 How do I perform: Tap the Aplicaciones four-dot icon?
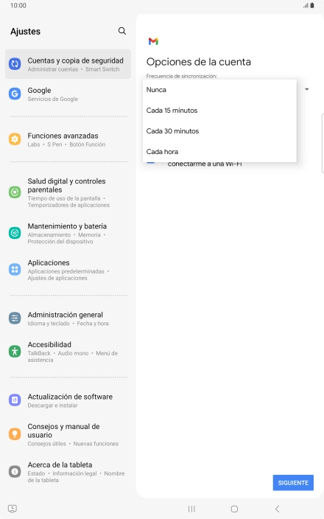click(x=15, y=269)
